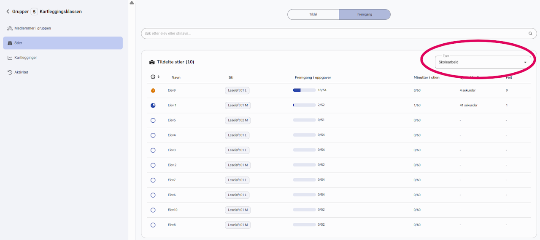The width and height of the screenshot is (540, 240).
Task: Click the Sti column header
Action: point(231,77)
